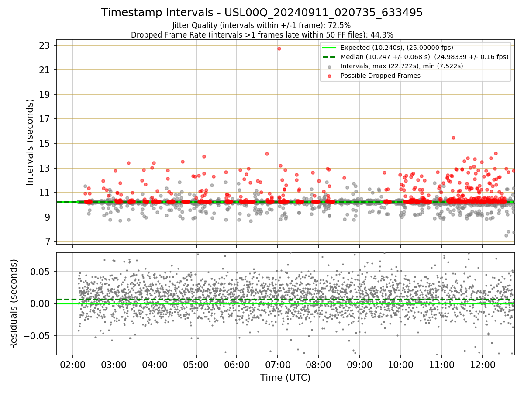Click the red dot marker in the legend

[x=329, y=76]
